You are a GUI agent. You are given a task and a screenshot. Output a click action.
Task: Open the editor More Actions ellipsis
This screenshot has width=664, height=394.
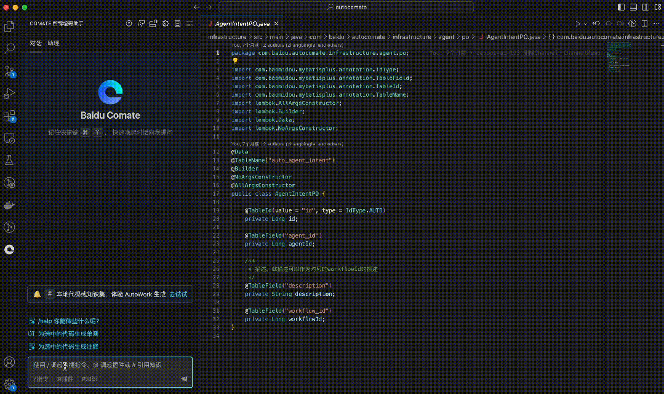click(657, 24)
